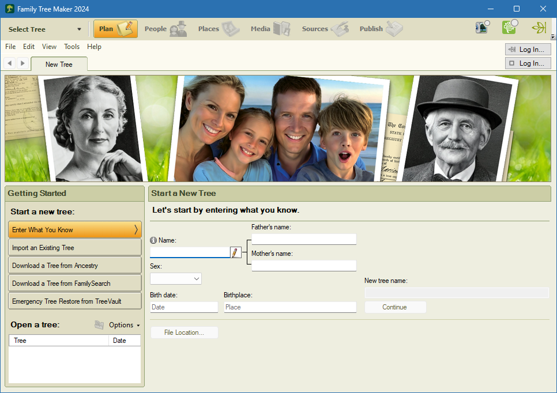The height and width of the screenshot is (393, 557).
Task: Click Download a Tree from FamilySearch
Action: pos(74,282)
